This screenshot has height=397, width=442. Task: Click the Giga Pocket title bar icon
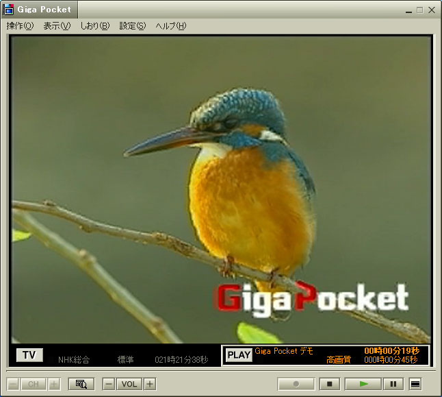point(9,10)
